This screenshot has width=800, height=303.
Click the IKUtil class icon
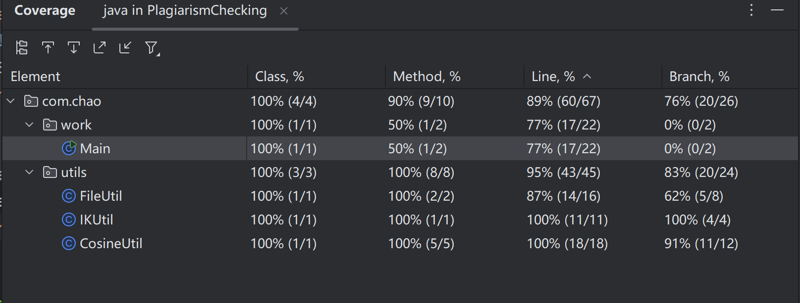click(69, 219)
